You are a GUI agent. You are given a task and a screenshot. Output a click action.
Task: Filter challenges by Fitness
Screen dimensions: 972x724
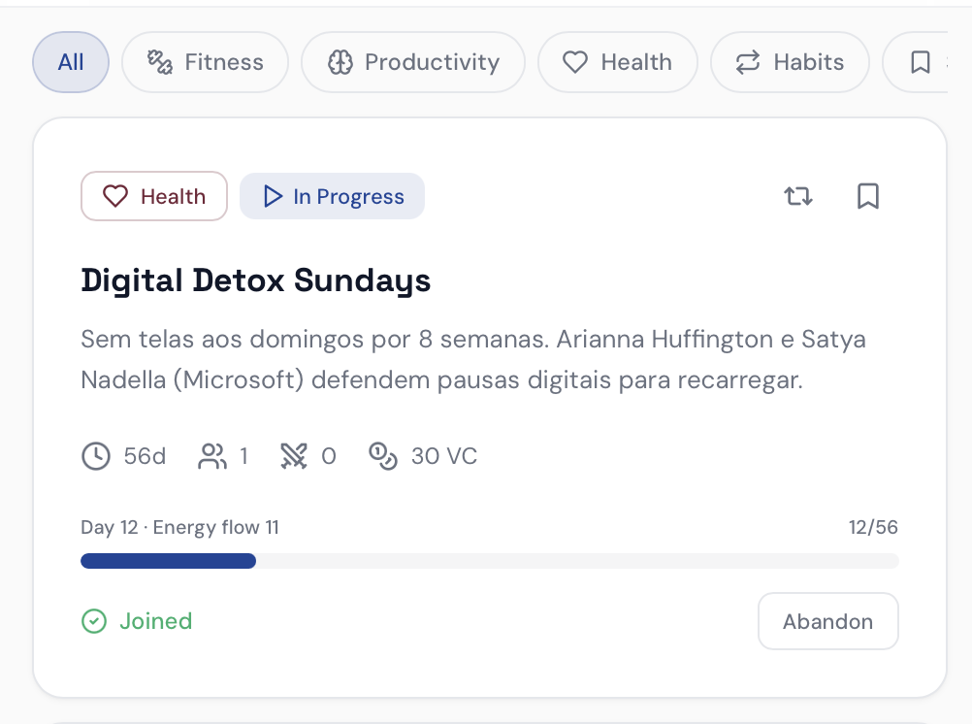tap(206, 62)
